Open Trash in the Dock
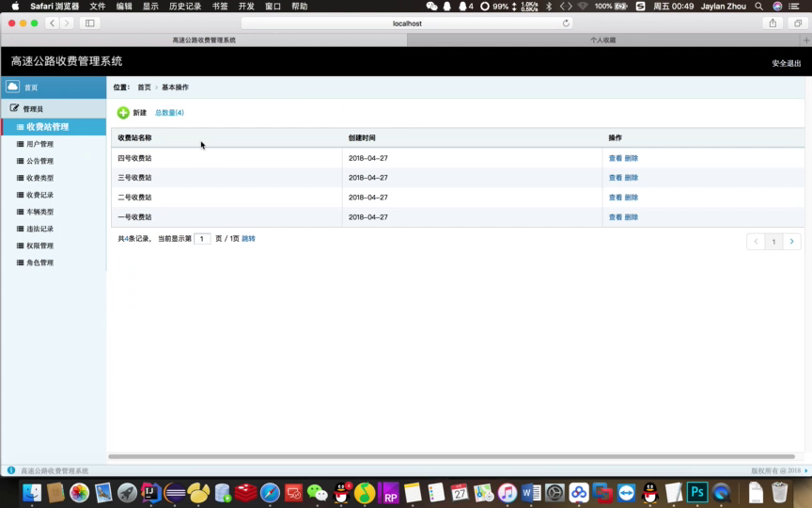This screenshot has width=812, height=508. [779, 492]
